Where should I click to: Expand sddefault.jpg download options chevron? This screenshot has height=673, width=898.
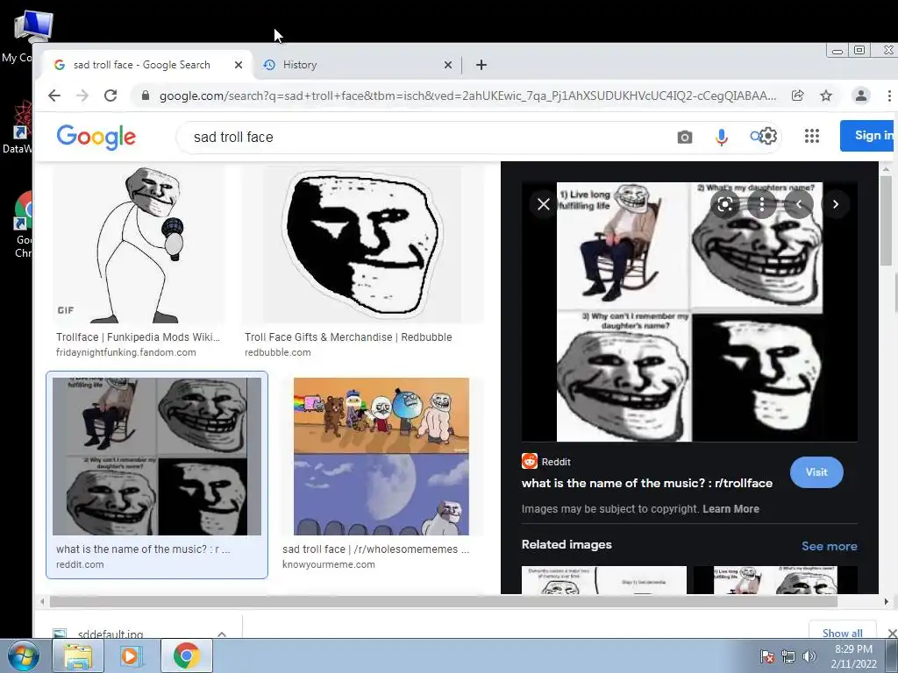point(222,634)
